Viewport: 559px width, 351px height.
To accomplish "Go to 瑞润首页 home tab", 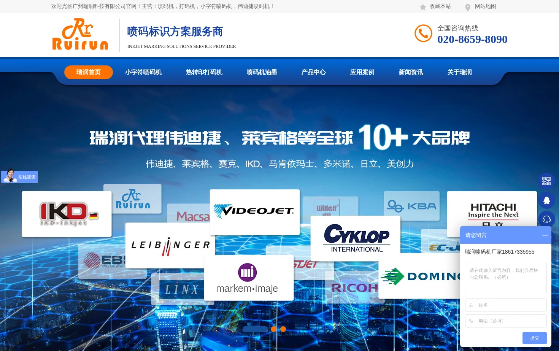I will 89,72.
